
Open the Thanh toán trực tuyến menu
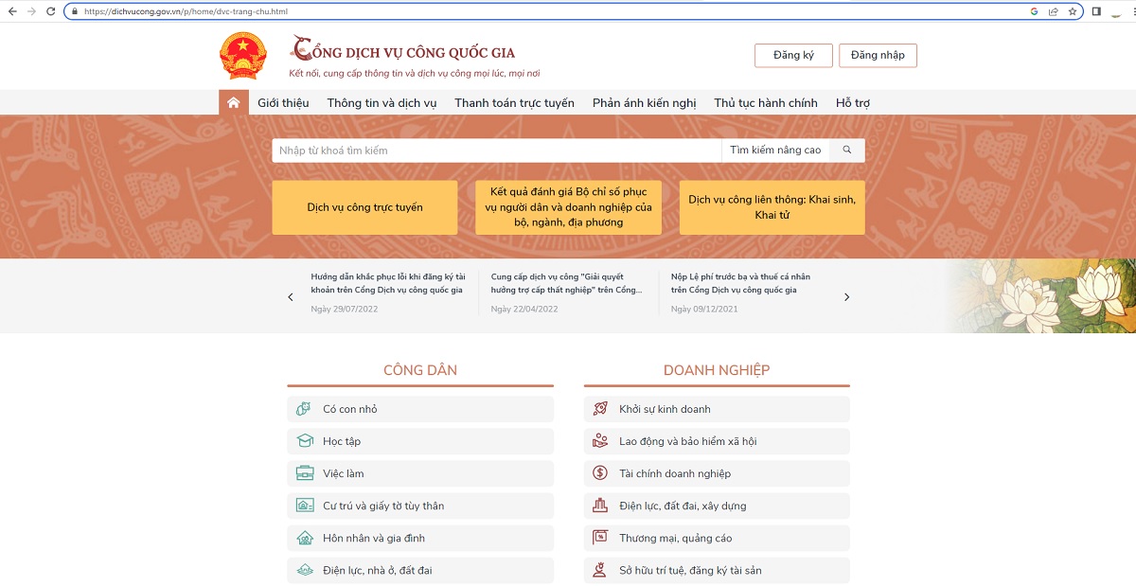pyautogui.click(x=514, y=102)
